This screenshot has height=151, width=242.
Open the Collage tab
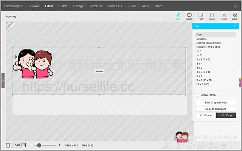point(78,6)
